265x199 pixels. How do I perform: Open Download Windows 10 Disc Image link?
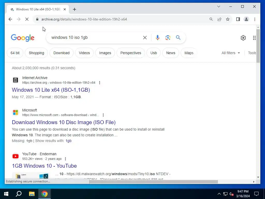(x=64, y=122)
